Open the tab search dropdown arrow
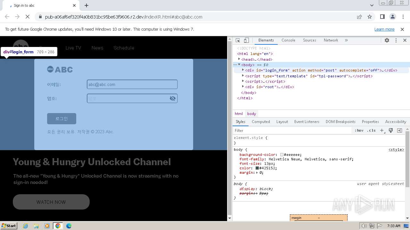 [372, 5]
